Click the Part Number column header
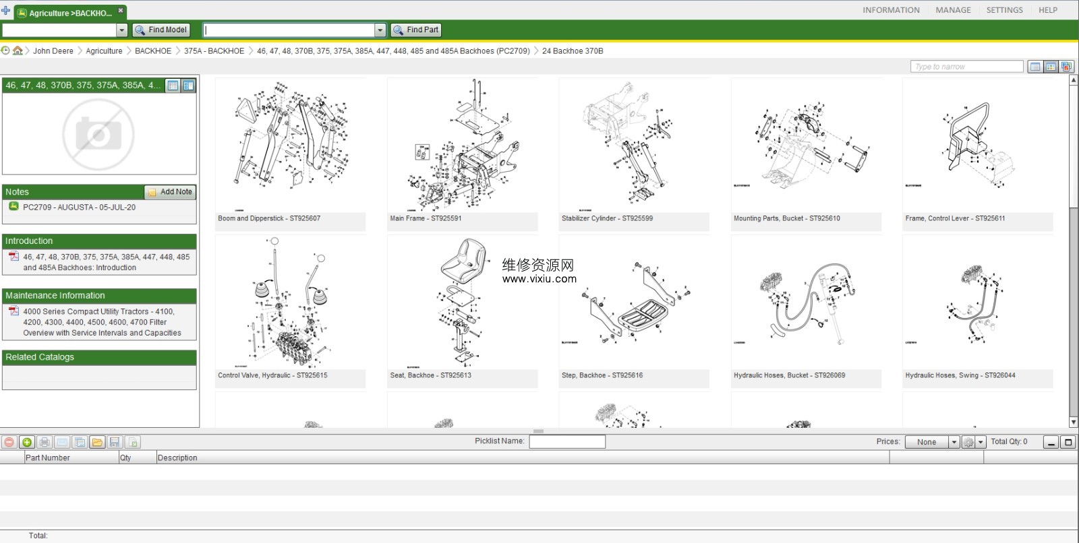 tap(71, 457)
